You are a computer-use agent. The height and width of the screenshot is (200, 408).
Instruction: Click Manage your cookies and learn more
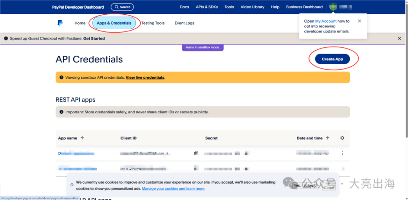(x=174, y=188)
